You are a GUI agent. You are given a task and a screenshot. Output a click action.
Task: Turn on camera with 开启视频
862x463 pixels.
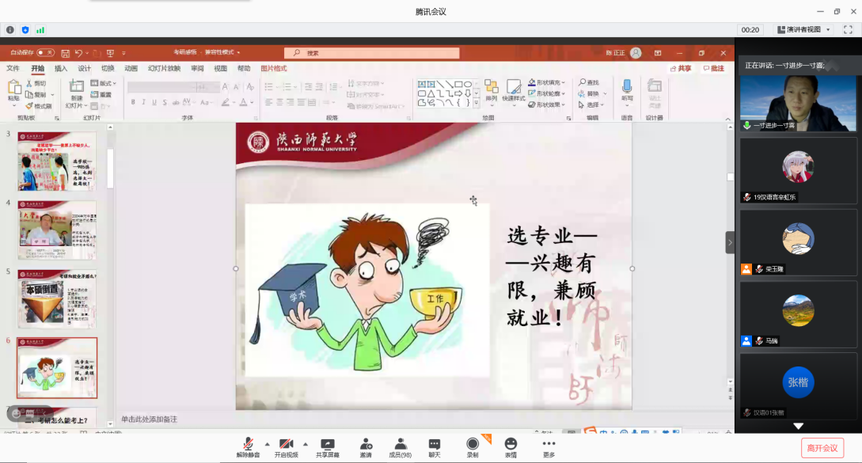coord(286,446)
